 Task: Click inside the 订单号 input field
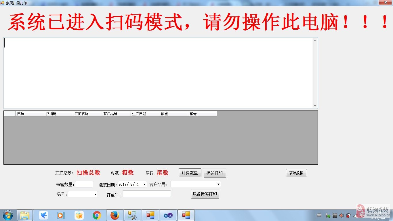click(x=146, y=194)
